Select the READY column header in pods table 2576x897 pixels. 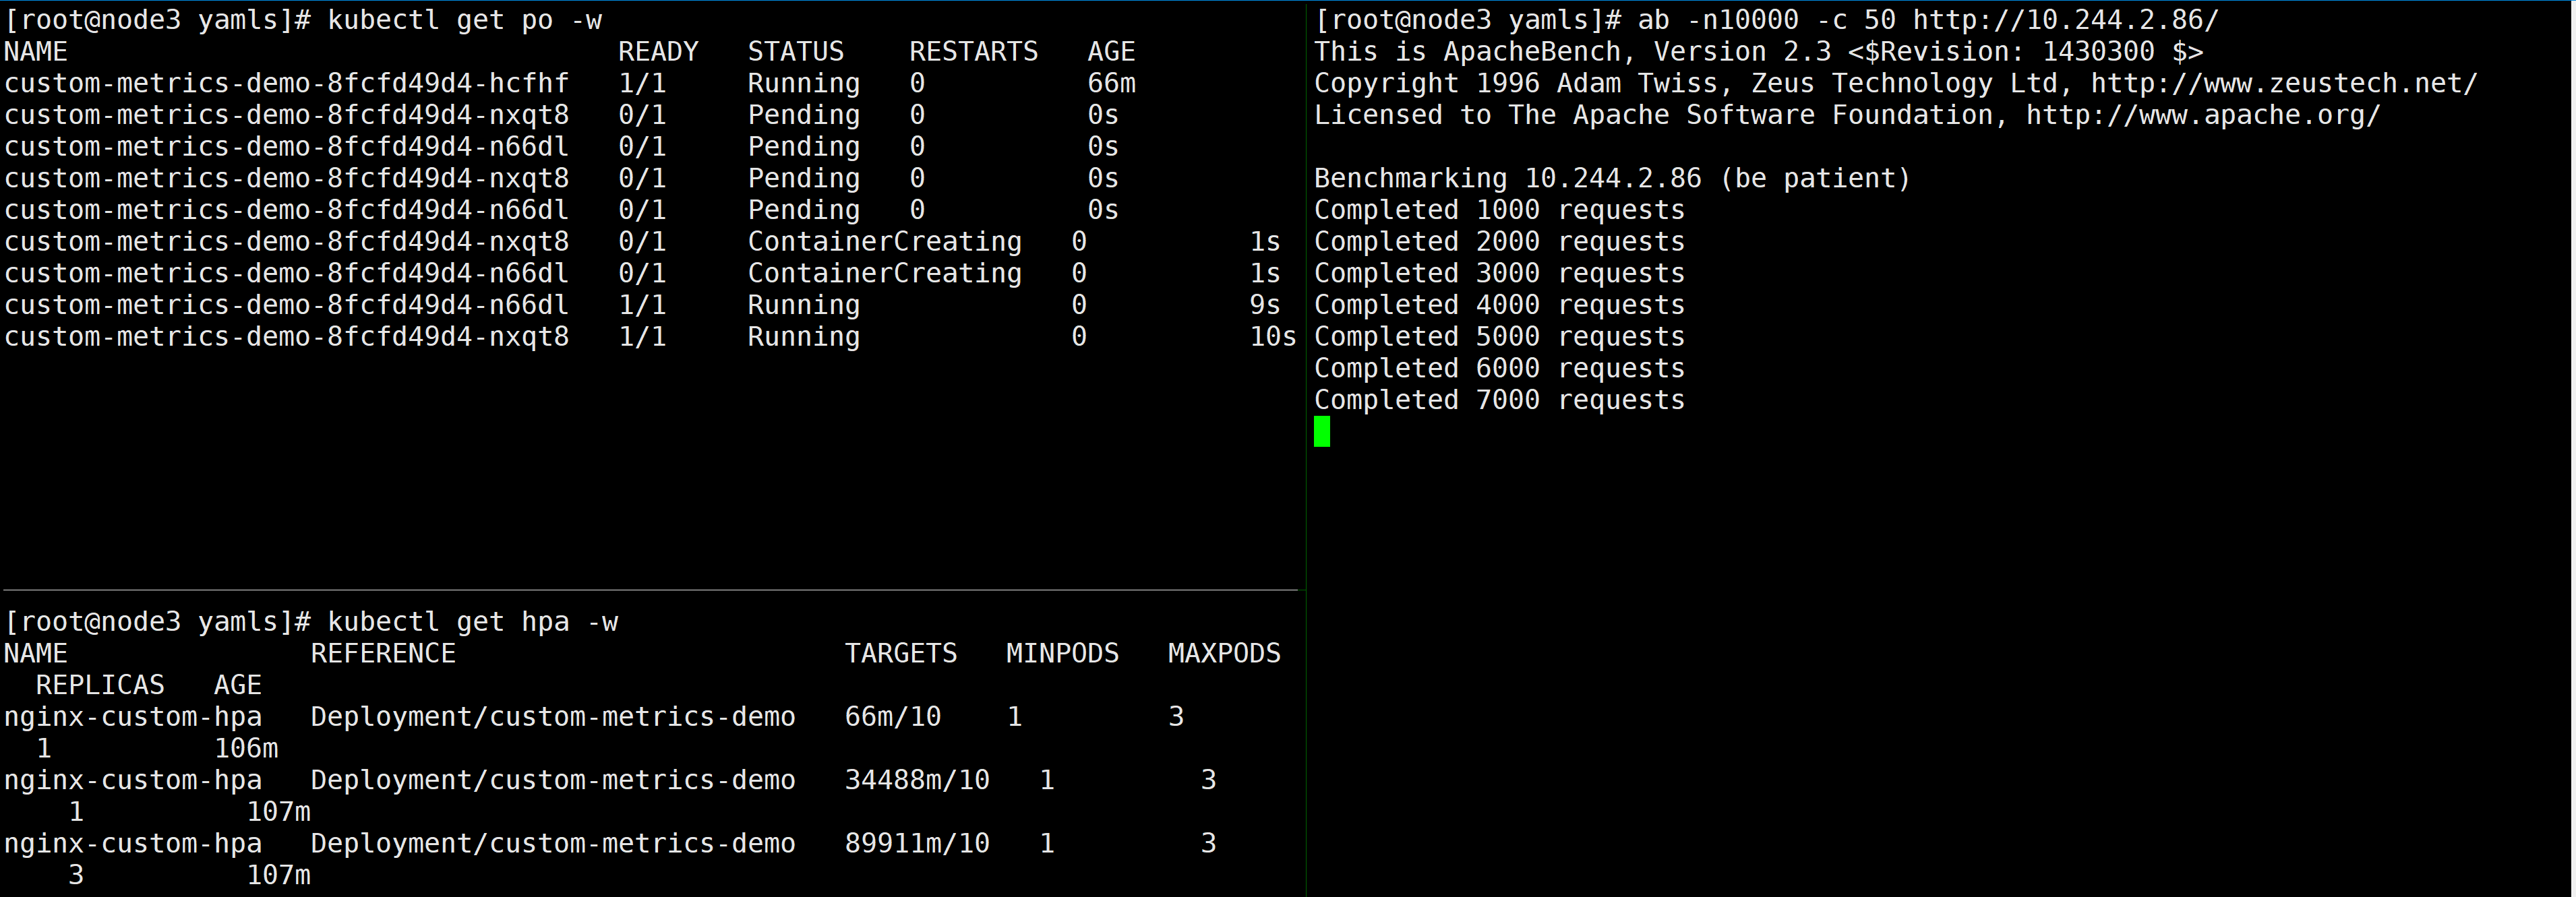658,52
